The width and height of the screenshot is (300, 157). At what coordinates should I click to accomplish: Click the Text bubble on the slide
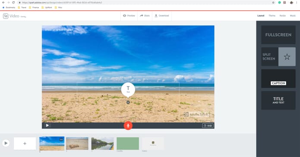[x=128, y=89]
